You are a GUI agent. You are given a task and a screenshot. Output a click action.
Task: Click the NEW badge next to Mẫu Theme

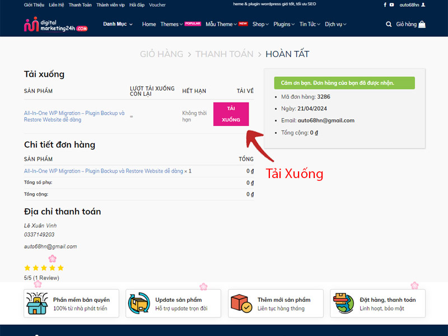(x=243, y=24)
